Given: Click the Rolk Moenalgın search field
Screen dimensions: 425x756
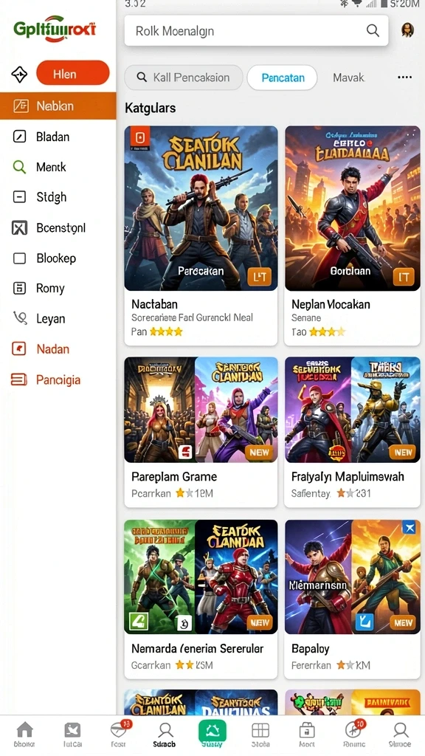Looking at the screenshot, I should (x=256, y=31).
